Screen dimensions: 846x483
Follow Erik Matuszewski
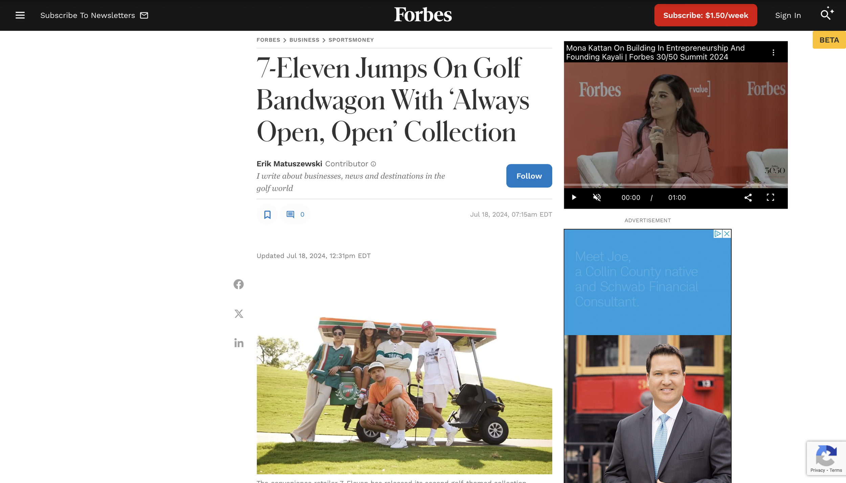(x=529, y=176)
